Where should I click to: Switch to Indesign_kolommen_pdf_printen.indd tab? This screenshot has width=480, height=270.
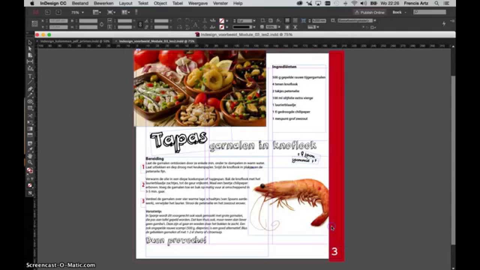point(75,41)
